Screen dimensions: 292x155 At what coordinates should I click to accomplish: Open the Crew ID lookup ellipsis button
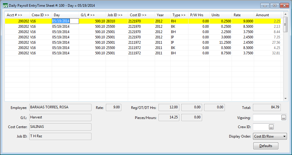click(271, 127)
